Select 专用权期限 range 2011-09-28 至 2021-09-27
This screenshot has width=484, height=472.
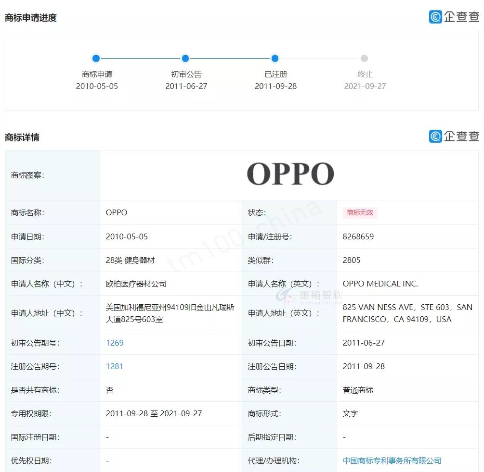click(x=154, y=413)
